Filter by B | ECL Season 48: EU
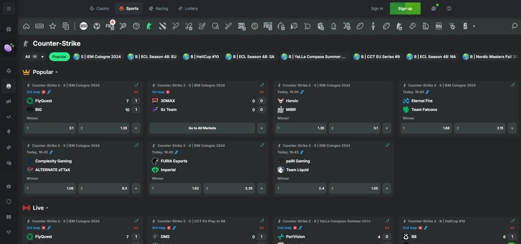The height and width of the screenshot is (244, 521). click(152, 57)
